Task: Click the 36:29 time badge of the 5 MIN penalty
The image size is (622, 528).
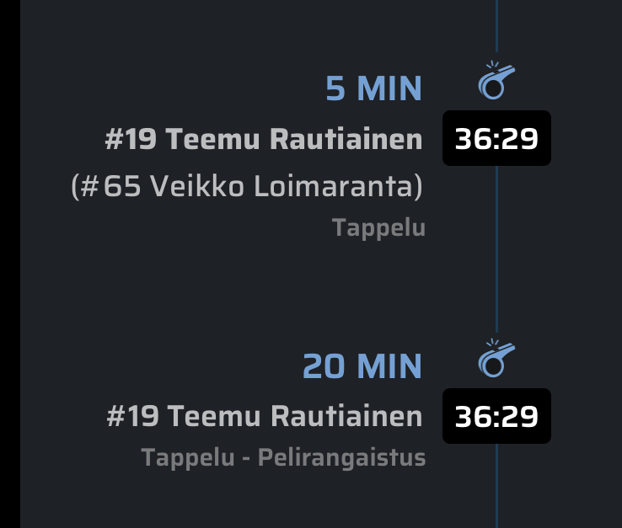Action: click(x=496, y=138)
